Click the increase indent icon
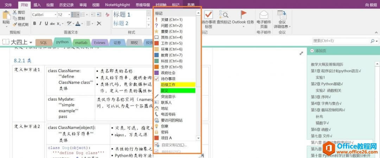This screenshot has width=380, height=158. pos(99,15)
